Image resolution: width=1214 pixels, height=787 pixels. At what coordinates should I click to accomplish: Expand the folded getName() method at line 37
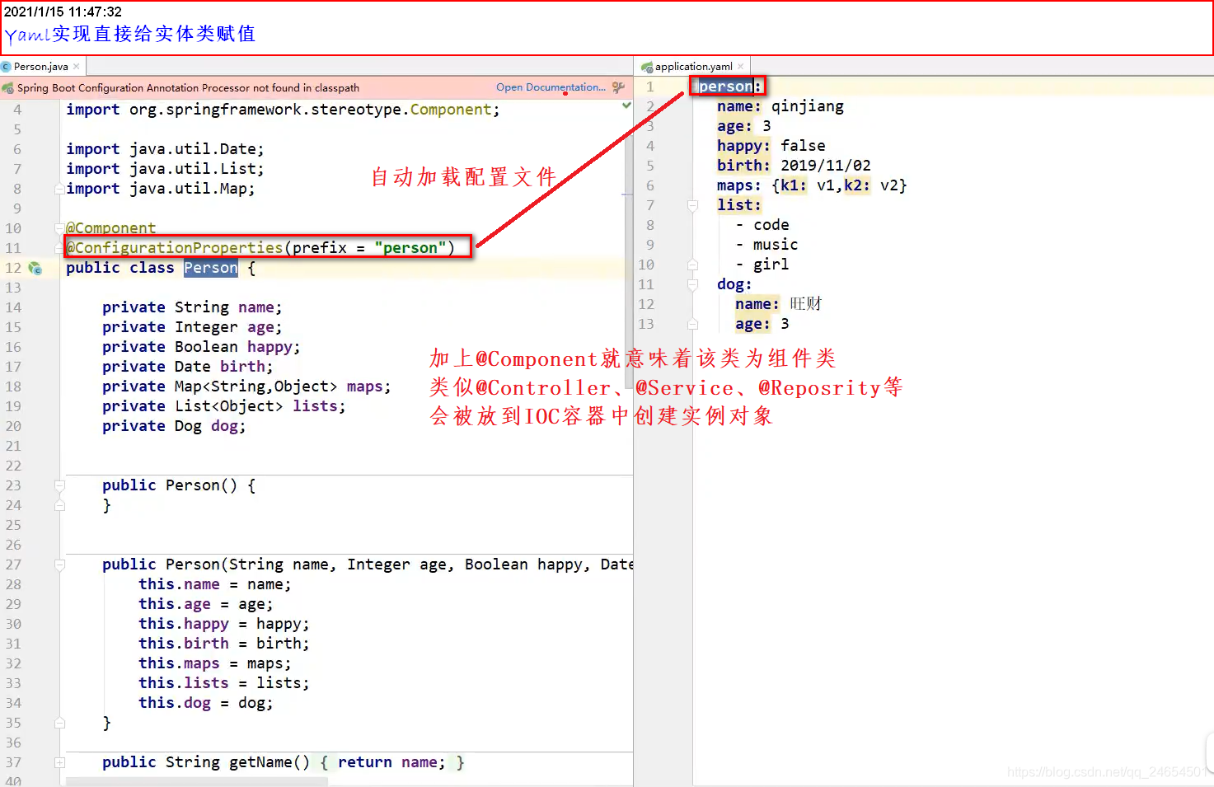59,762
